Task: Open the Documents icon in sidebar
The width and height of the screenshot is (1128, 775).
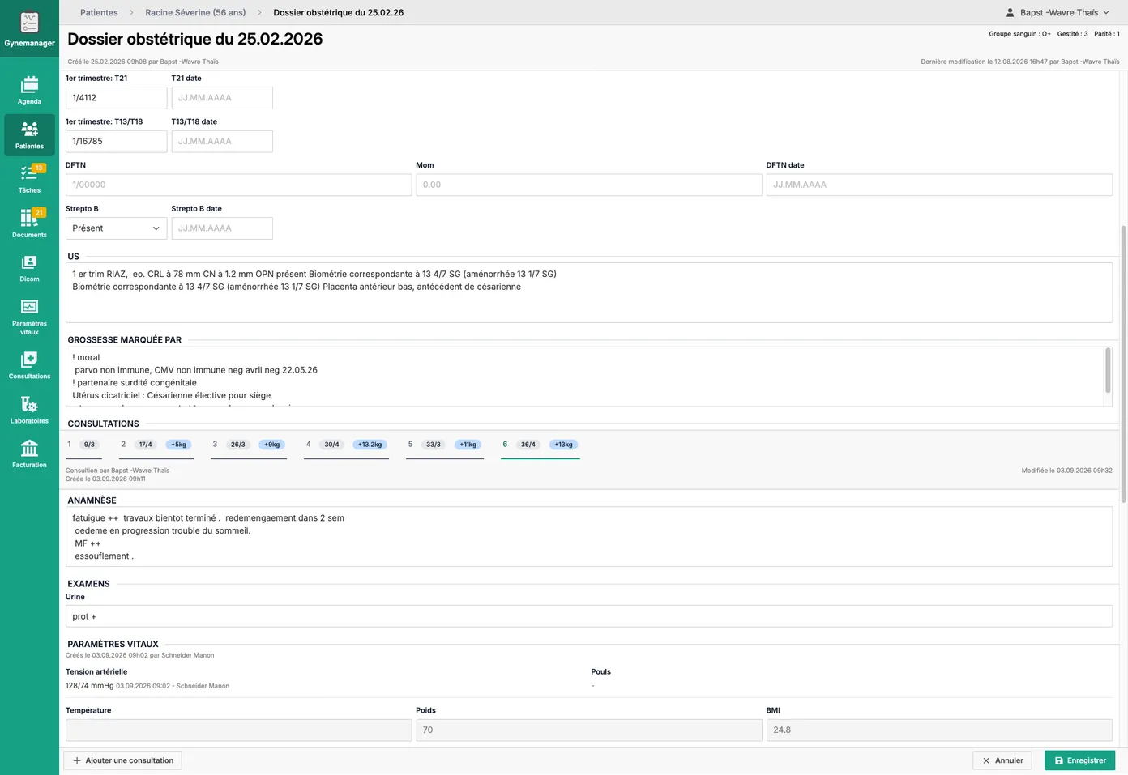Action: 29,217
